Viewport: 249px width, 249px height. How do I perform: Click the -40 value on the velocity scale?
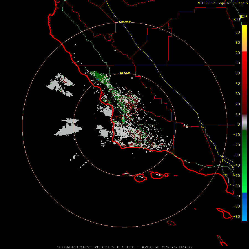point(237,165)
